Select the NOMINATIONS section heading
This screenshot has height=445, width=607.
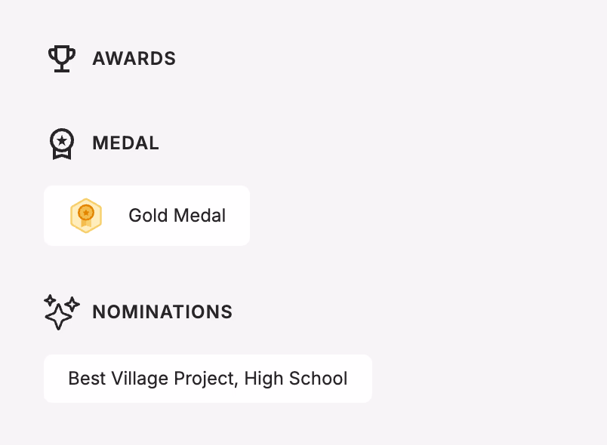162,312
